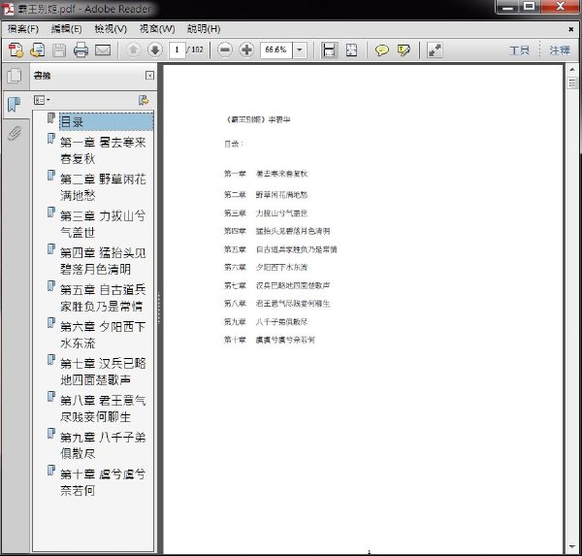Select the 第三章 力拔山兮气盖世 bookmark
582x556 pixels.
tap(103, 224)
